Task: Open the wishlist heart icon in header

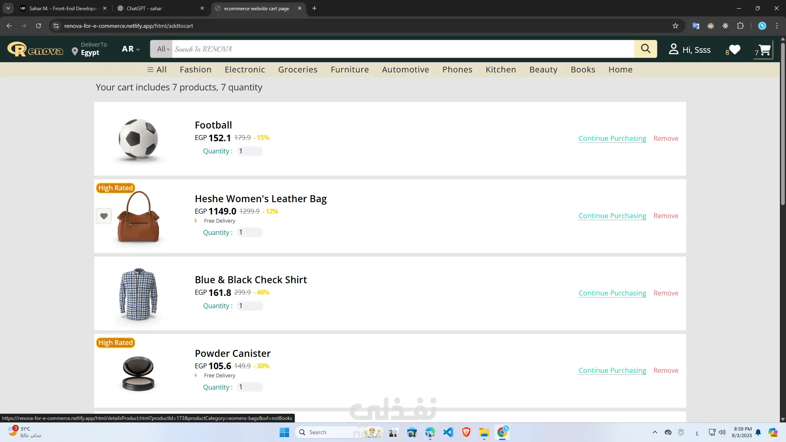Action: [735, 50]
